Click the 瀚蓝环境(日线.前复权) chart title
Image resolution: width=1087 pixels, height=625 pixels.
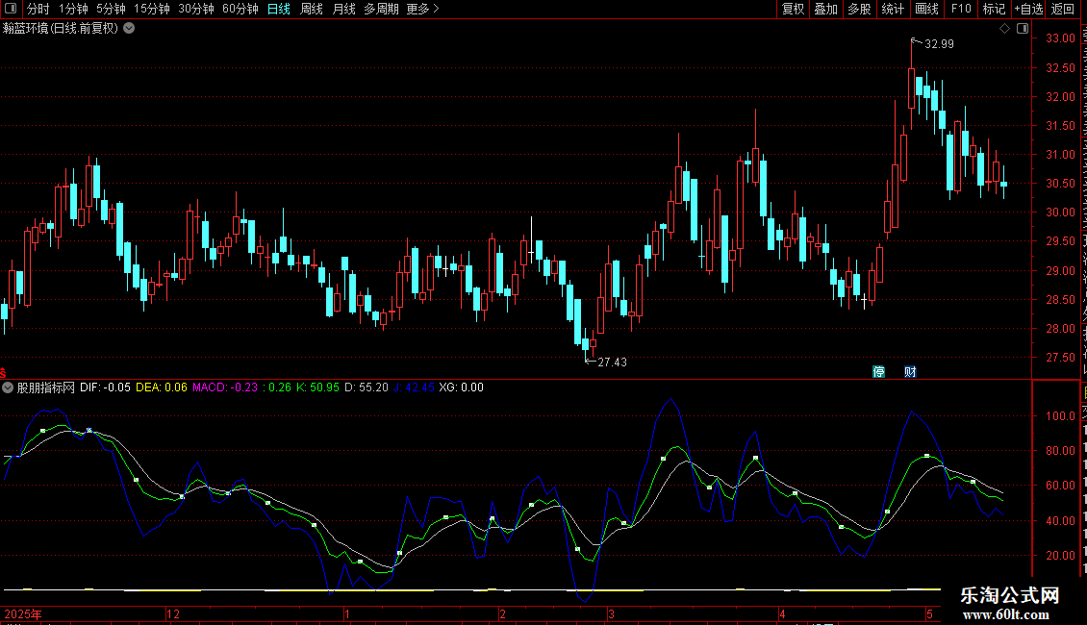[61, 29]
